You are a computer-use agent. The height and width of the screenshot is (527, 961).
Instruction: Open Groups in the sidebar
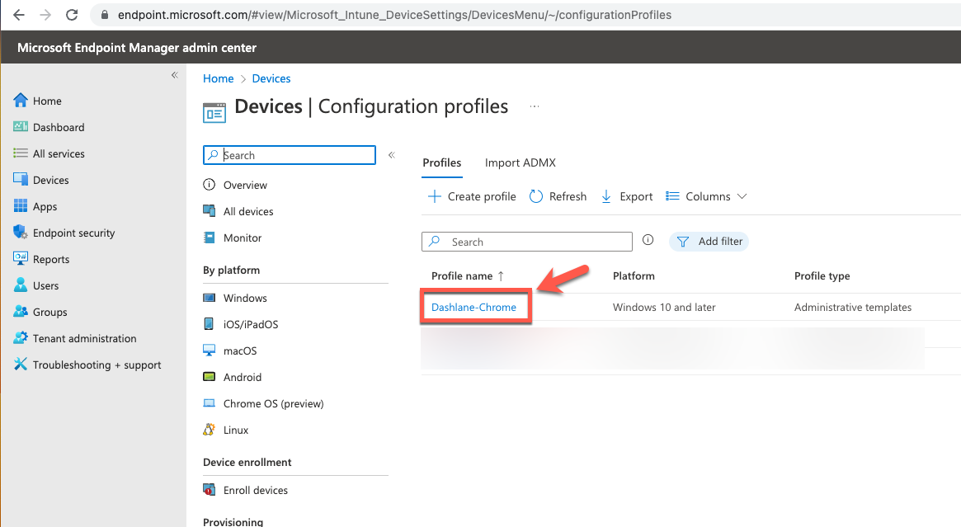pos(50,312)
